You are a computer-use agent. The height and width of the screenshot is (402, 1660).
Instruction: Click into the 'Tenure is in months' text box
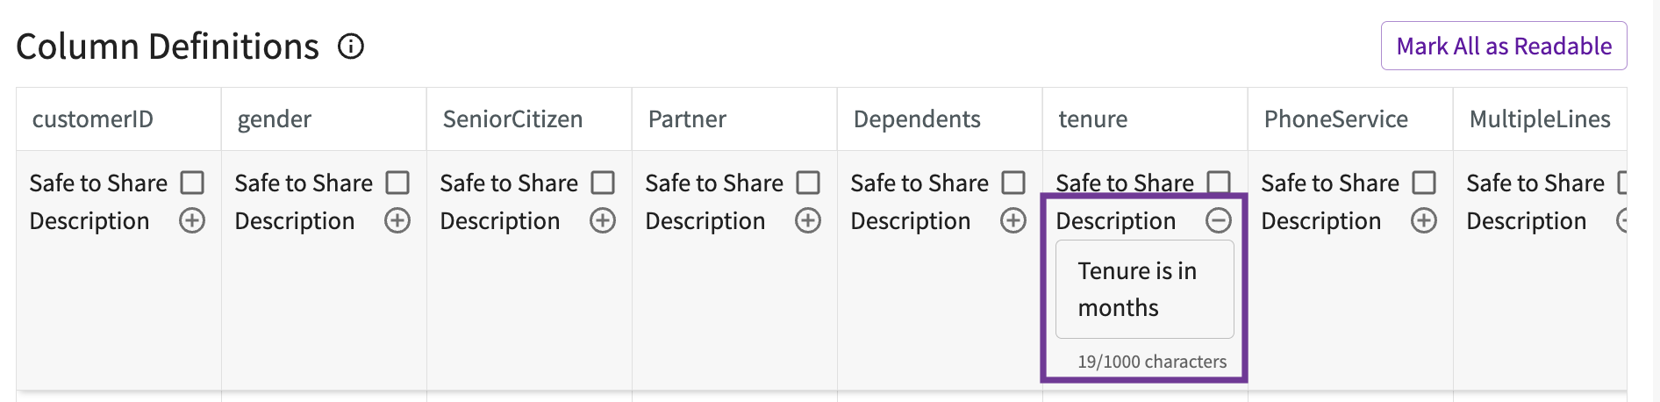[1145, 290]
